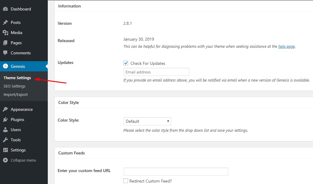
Task: Collapse the admin menu
Action: click(x=5, y=160)
